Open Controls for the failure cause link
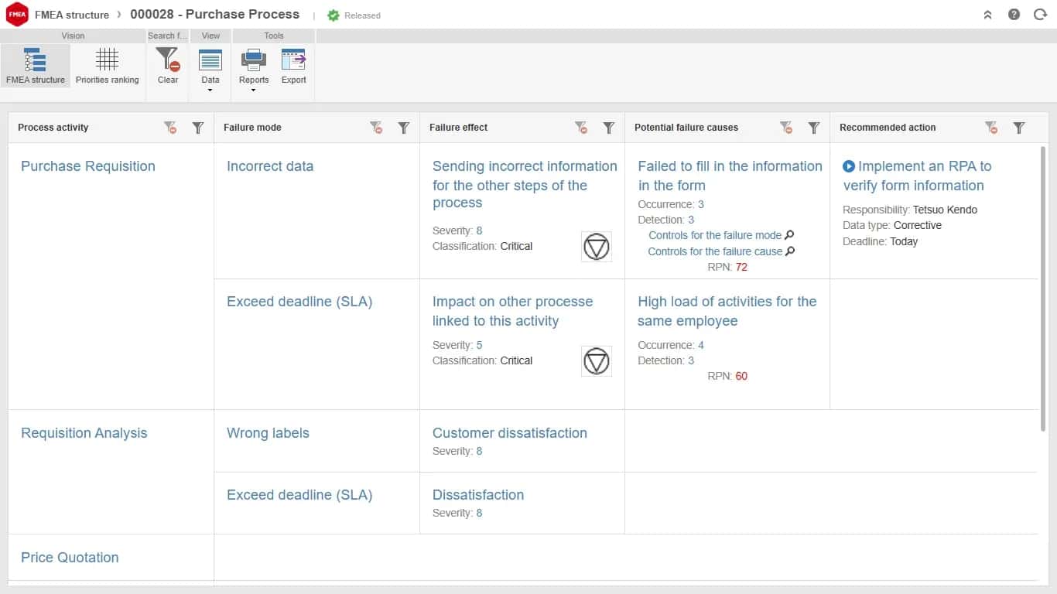Screen dimensions: 1057x594 [x=715, y=251]
